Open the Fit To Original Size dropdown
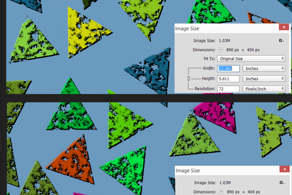 point(251,59)
